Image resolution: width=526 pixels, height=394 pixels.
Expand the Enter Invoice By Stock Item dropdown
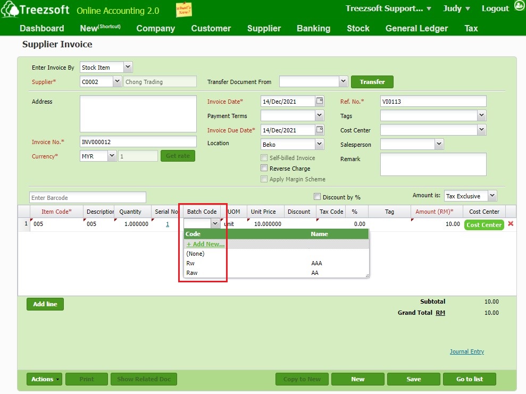click(128, 68)
